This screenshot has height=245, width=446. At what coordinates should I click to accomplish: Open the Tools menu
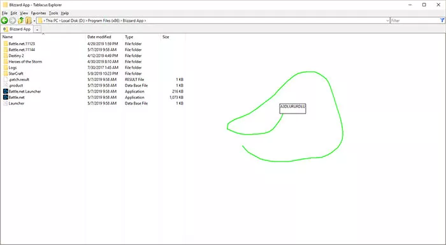point(53,13)
